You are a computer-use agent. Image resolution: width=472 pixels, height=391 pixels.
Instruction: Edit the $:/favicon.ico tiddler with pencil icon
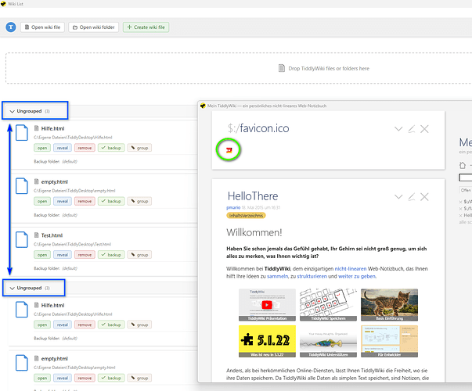click(412, 128)
